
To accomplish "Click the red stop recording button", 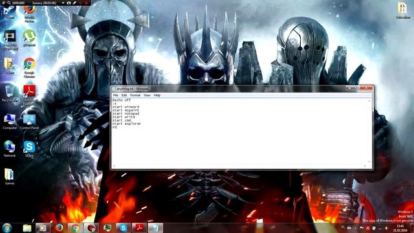I will [86, 3].
